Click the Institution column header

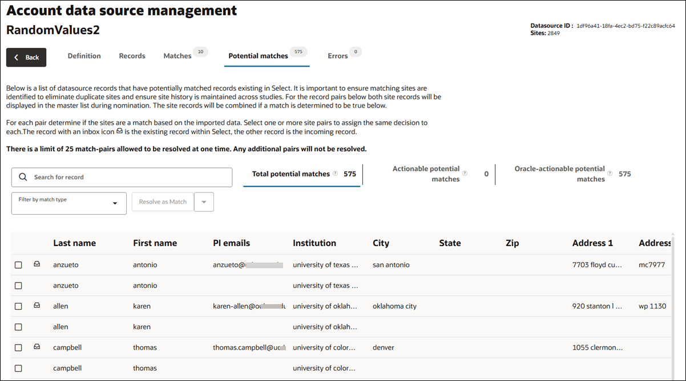pyautogui.click(x=314, y=243)
